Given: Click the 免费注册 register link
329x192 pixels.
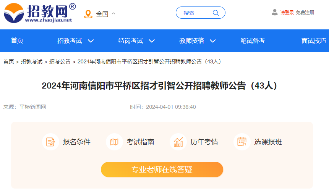Looking at the screenshot, I should (305, 13).
